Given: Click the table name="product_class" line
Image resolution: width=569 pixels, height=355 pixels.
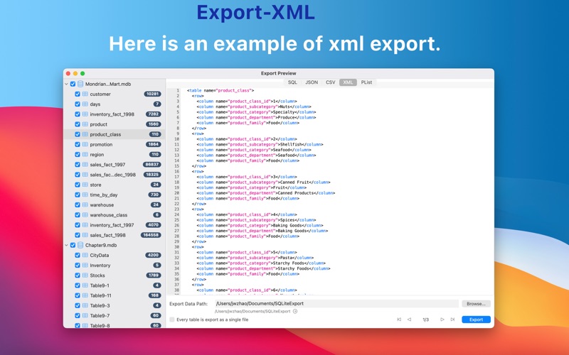Looking at the screenshot, I should coord(220,91).
